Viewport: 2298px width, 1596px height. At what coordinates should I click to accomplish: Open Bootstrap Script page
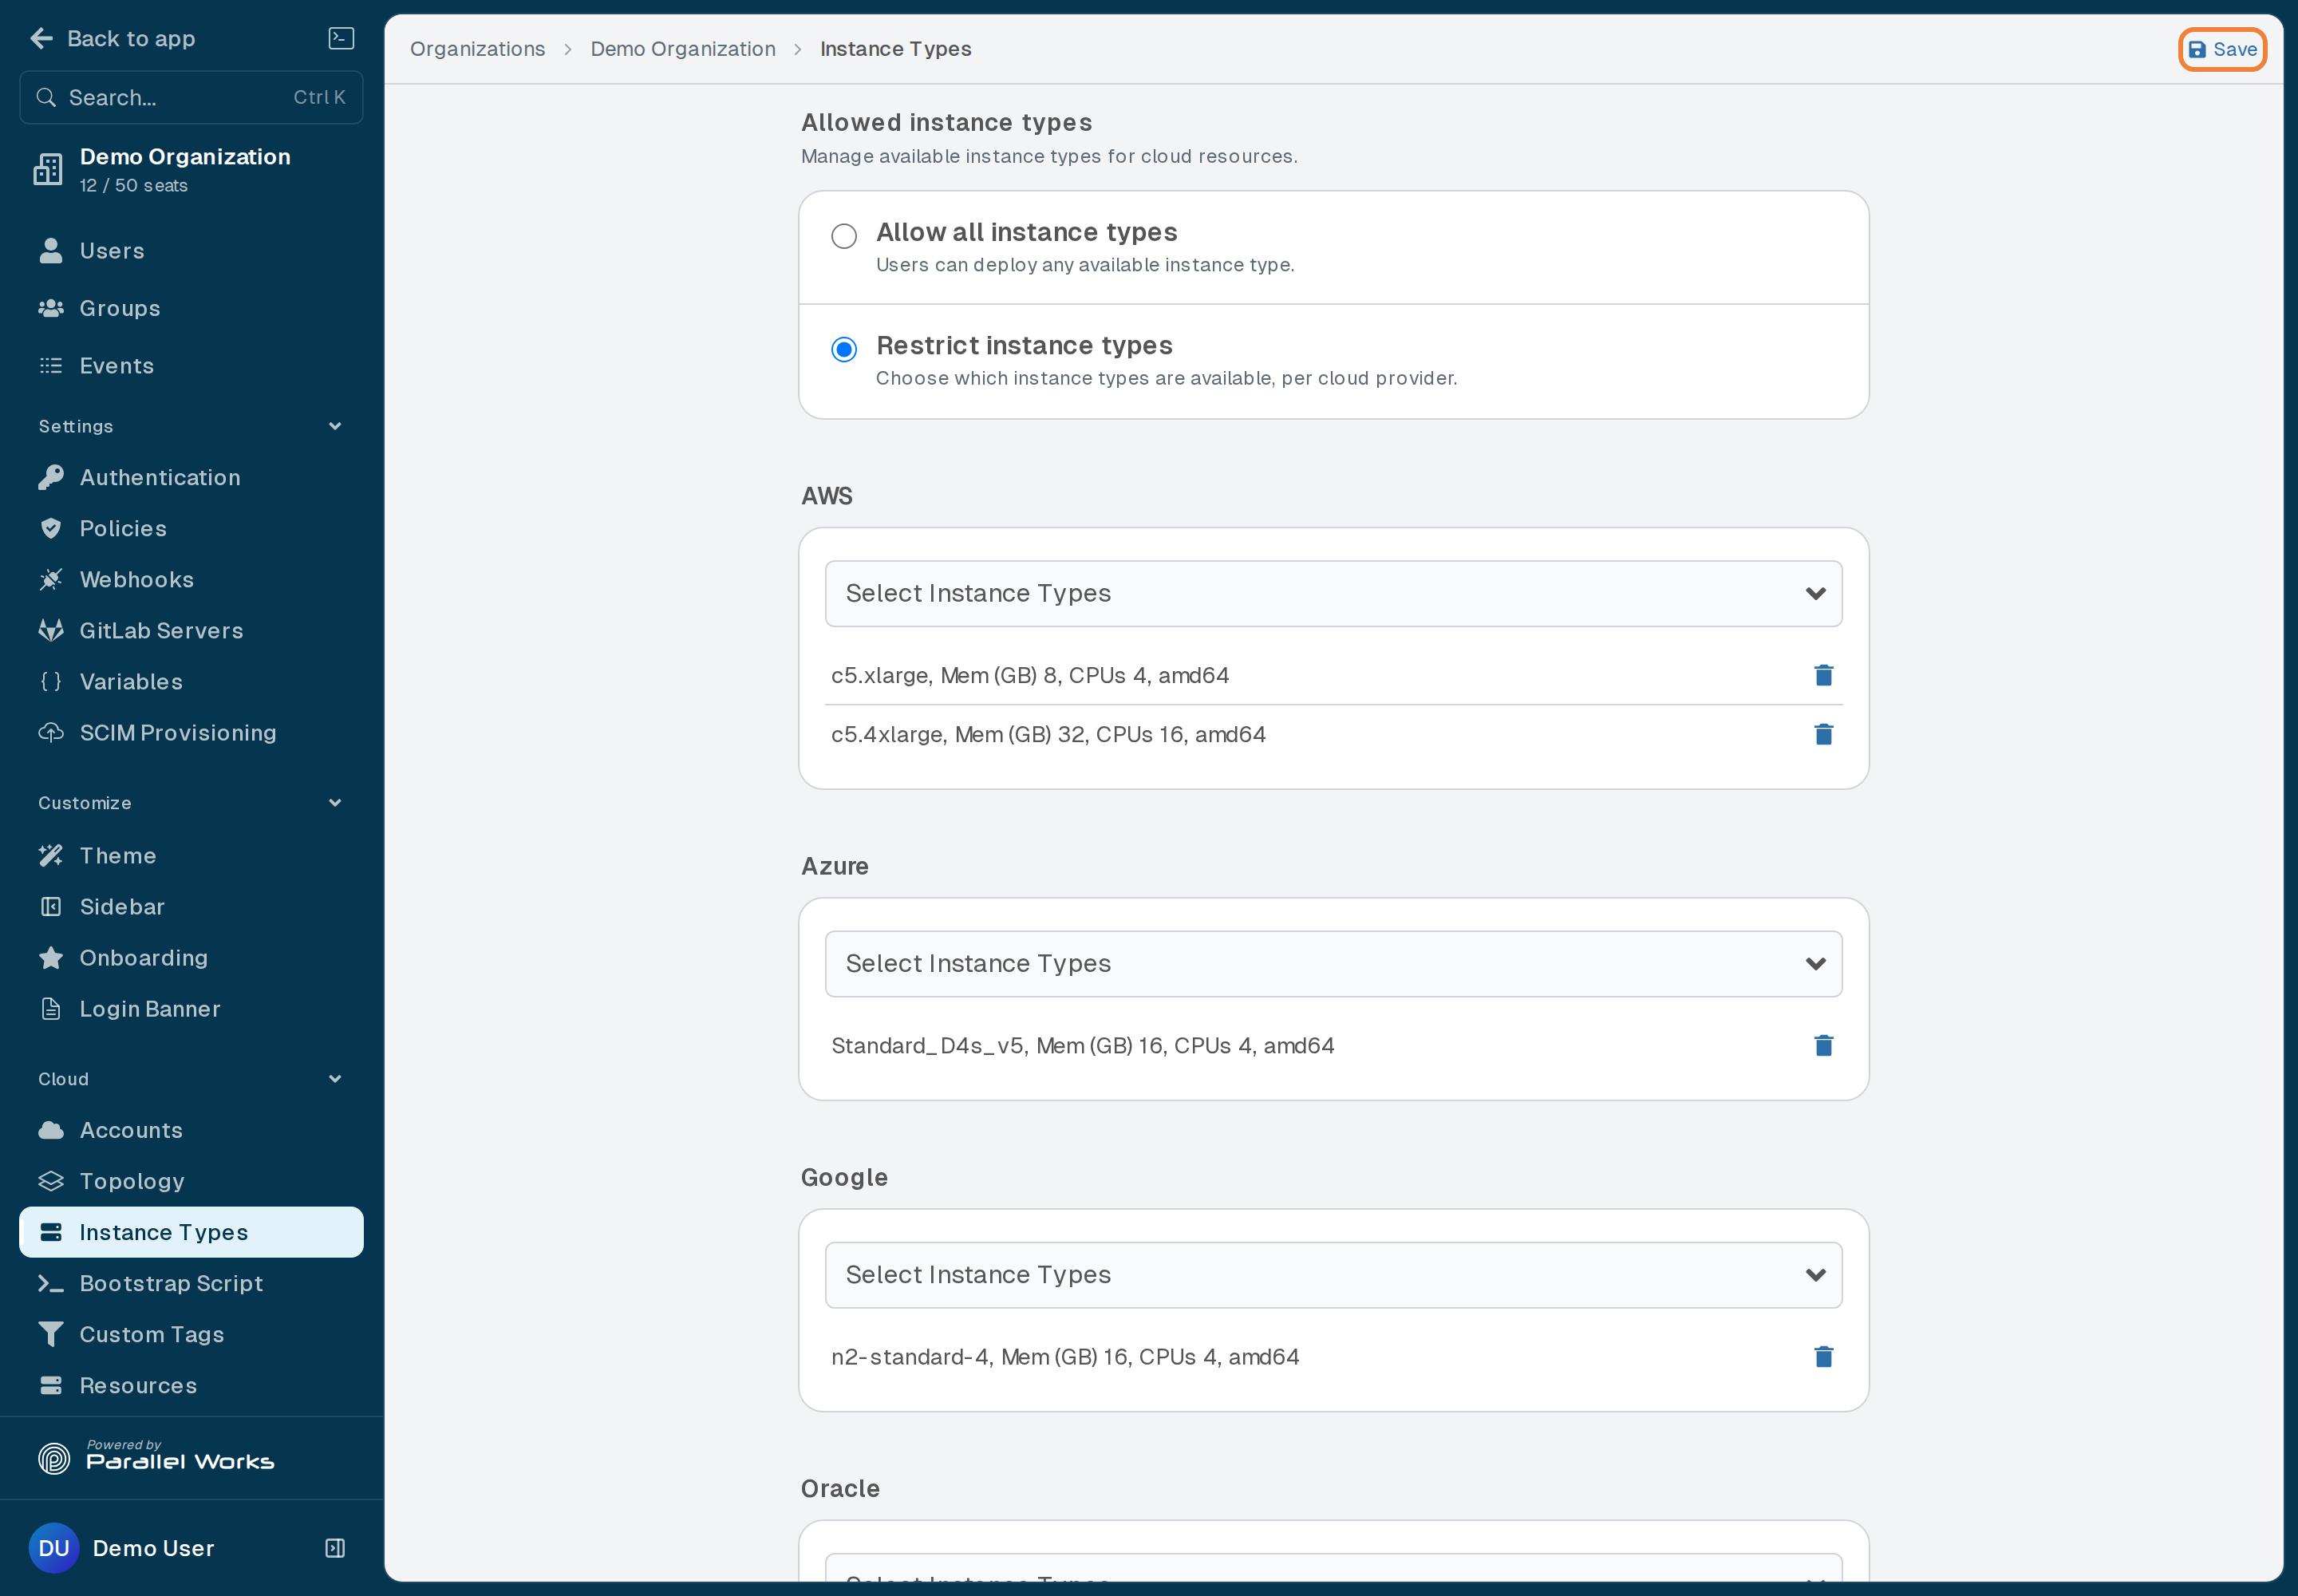pos(191,1283)
